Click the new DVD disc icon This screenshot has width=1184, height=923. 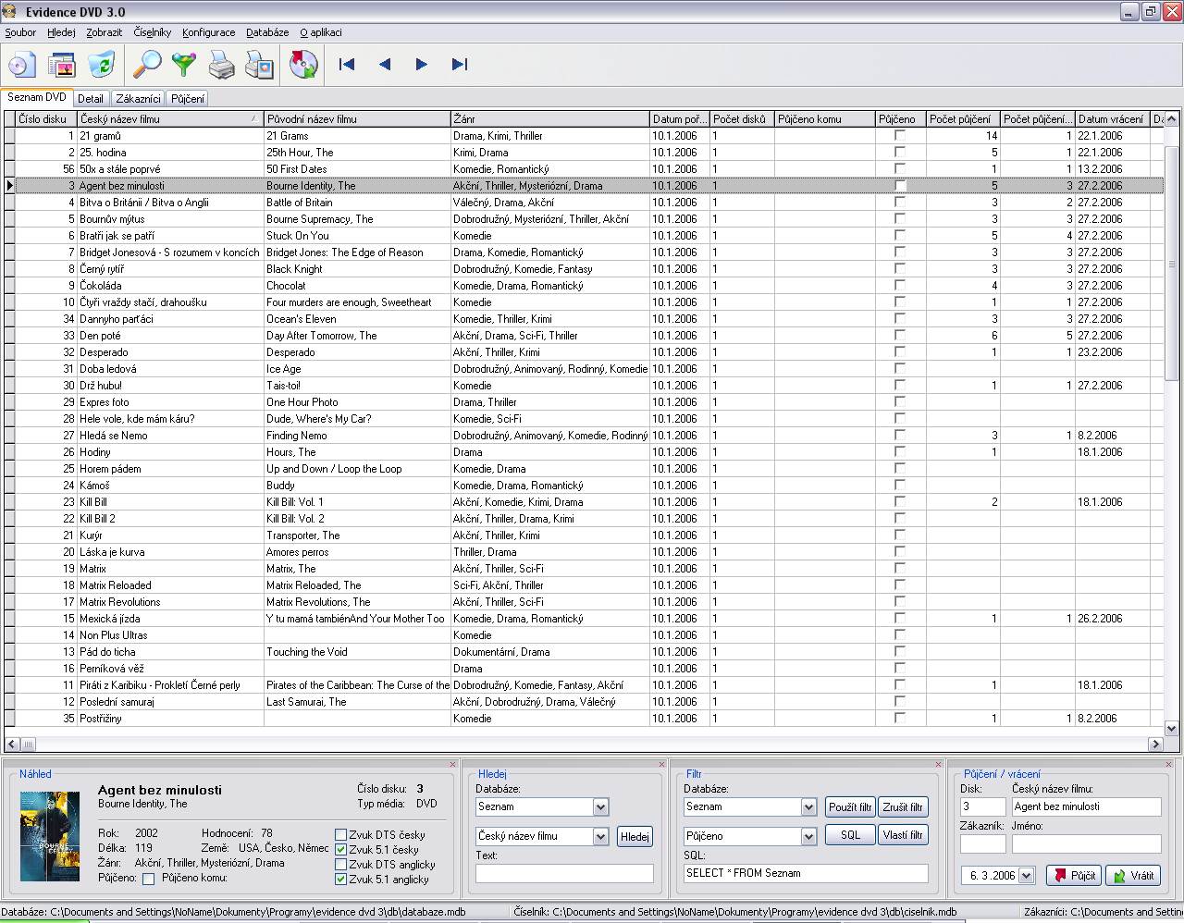click(22, 65)
